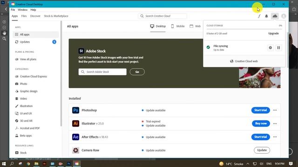Screen dimensions: 298x167
Task: Open the Windows Start menu
Action: 4,164
